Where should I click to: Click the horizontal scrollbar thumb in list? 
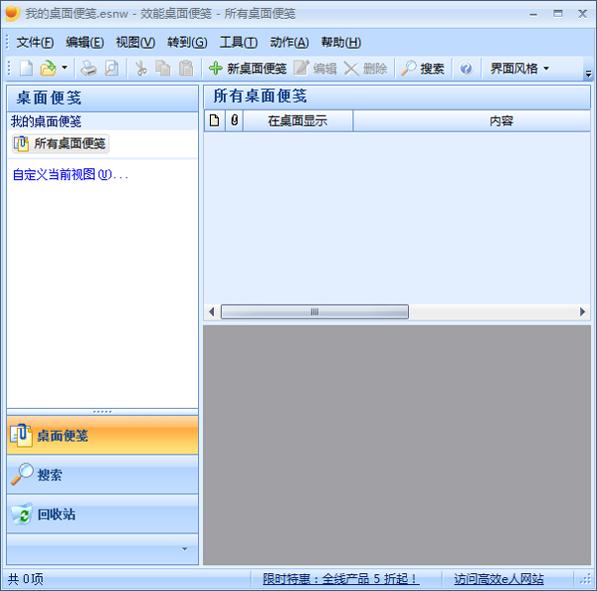pyautogui.click(x=314, y=311)
